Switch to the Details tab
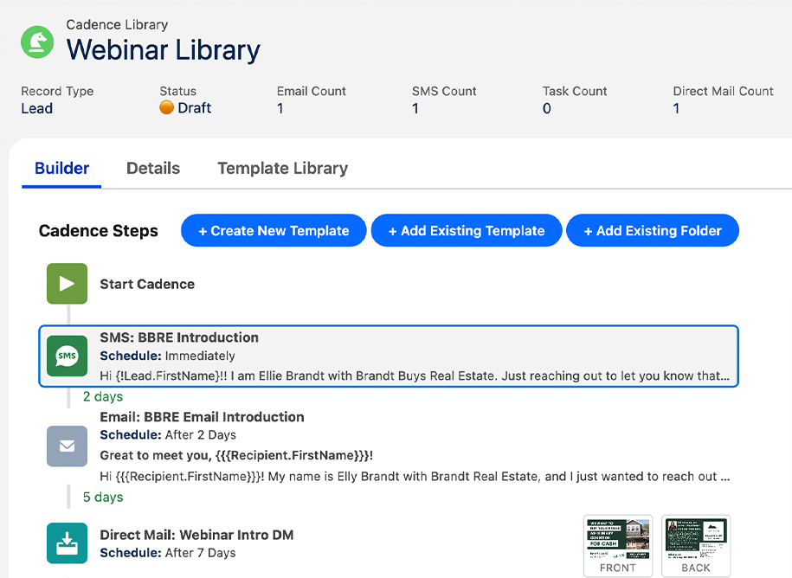Viewport: 792px width, 578px height. tap(153, 169)
